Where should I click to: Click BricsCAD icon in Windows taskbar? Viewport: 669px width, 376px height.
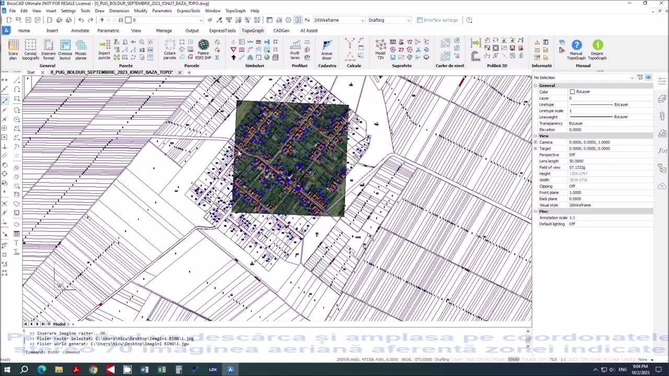[230, 370]
